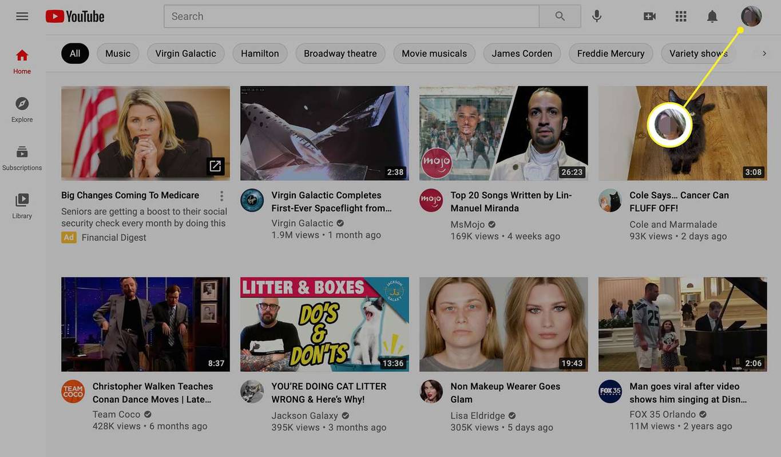
Task: Open Top 20 Songs by Lin-Manuel Miranda title
Action: (511, 202)
